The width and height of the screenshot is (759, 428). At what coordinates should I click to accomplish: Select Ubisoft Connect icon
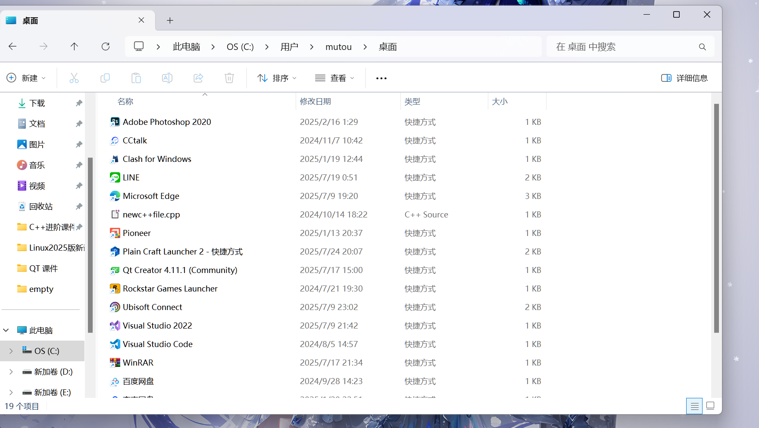click(x=115, y=307)
